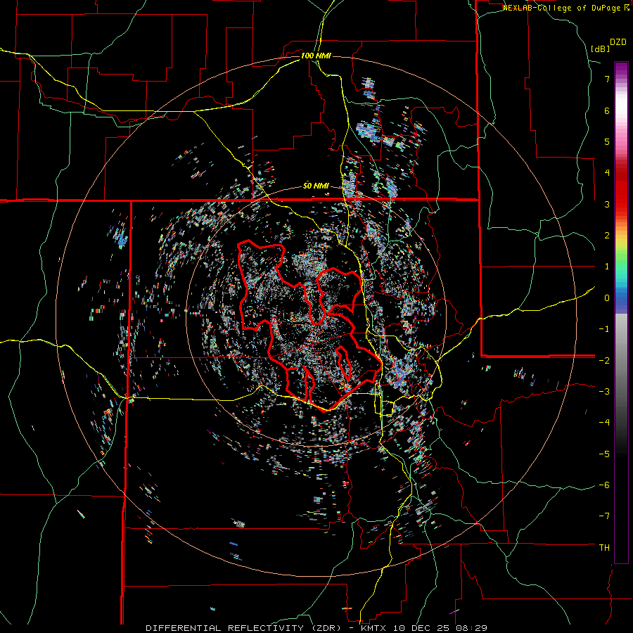Click the "0" scale value

pyautogui.click(x=607, y=298)
